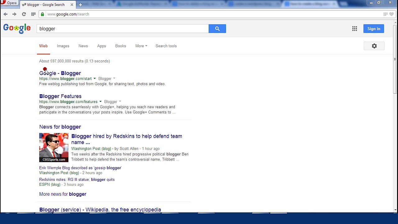Viewport: 398px width, 224px height.
Task: Focus the Google search box
Action: click(123, 29)
